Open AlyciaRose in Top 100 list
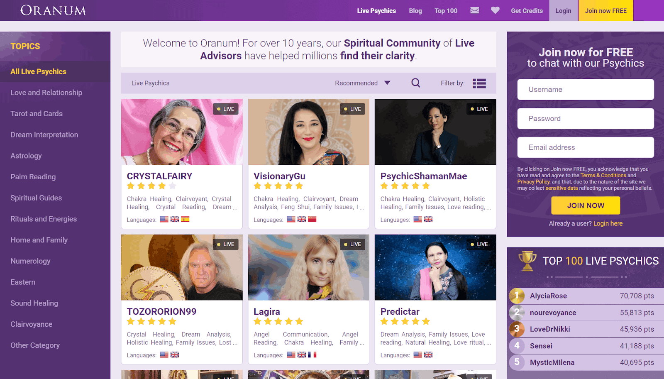This screenshot has width=664, height=379. (548, 296)
